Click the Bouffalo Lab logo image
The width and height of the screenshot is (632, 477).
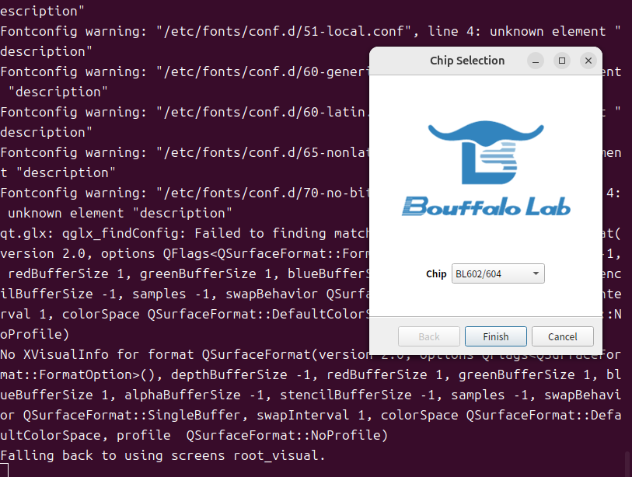pos(486,169)
